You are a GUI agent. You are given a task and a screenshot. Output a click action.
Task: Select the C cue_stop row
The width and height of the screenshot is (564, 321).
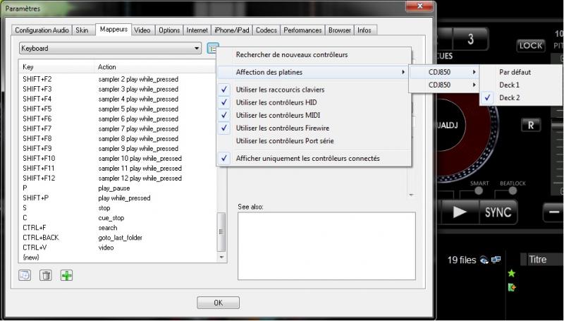(x=118, y=218)
